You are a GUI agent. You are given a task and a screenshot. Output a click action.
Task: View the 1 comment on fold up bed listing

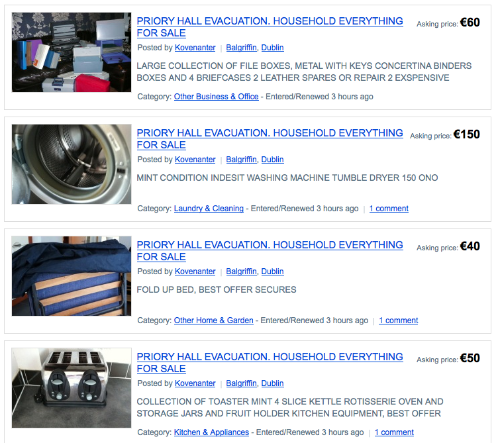click(399, 320)
